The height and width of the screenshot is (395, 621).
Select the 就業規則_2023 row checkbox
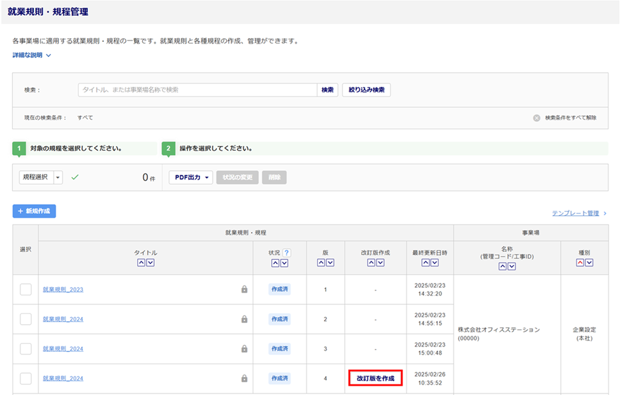[x=25, y=290]
